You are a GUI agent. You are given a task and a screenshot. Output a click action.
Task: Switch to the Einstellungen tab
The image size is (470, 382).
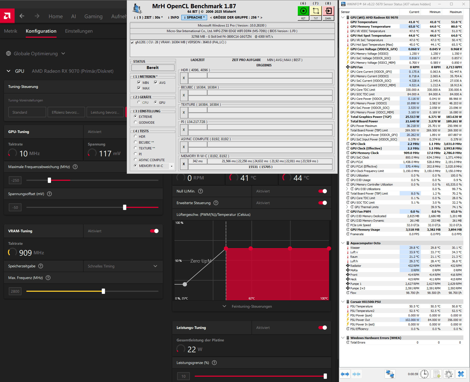79,31
